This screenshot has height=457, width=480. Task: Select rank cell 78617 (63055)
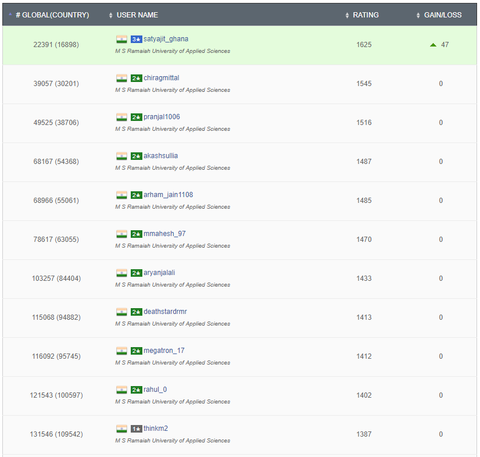(x=56, y=239)
